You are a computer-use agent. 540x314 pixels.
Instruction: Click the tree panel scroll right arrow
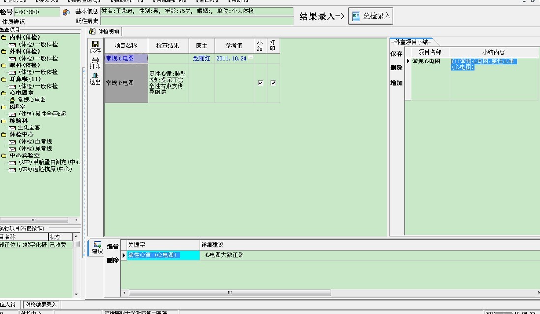coord(76,220)
